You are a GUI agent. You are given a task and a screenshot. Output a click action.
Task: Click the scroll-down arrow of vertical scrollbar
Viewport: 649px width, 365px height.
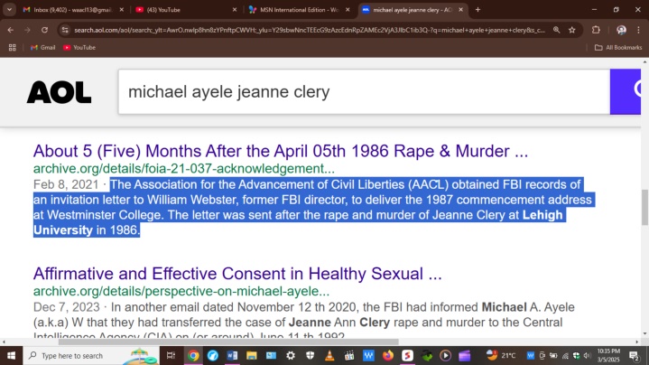tap(644, 333)
